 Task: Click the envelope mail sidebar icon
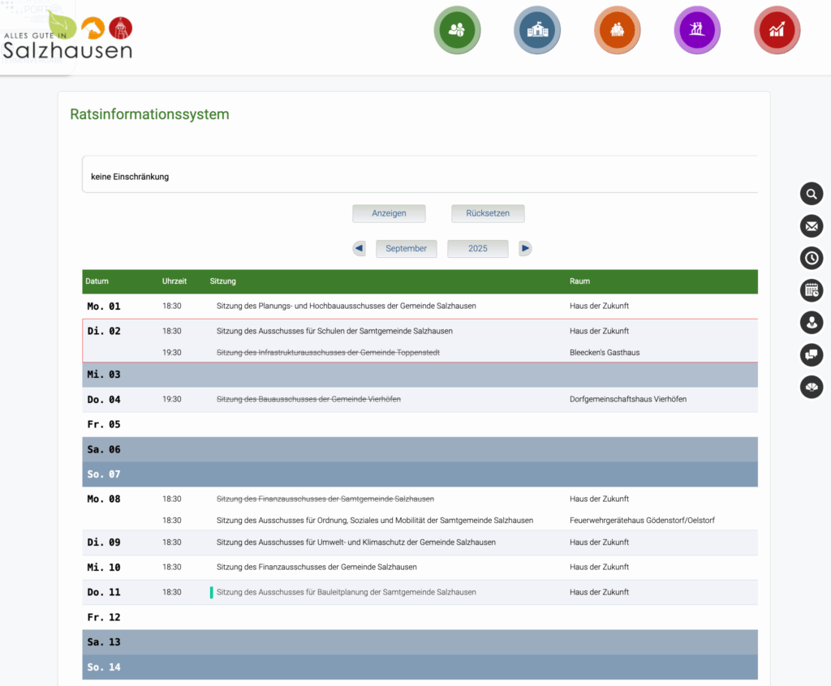[811, 225]
